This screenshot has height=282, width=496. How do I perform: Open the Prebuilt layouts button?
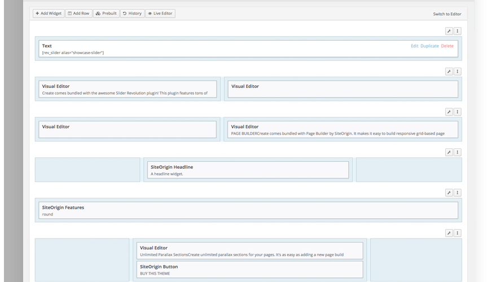106,14
